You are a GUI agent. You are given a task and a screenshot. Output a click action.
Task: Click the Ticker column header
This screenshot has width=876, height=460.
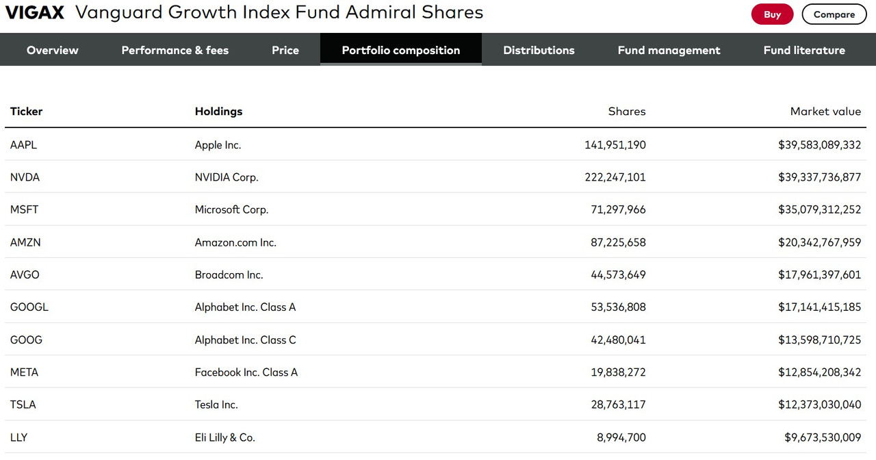pyautogui.click(x=27, y=112)
